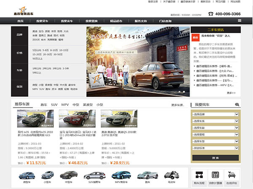The height and width of the screenshot is (189, 253).
Task: Click the hamburger menu icon in navbar
Action: [239, 20]
